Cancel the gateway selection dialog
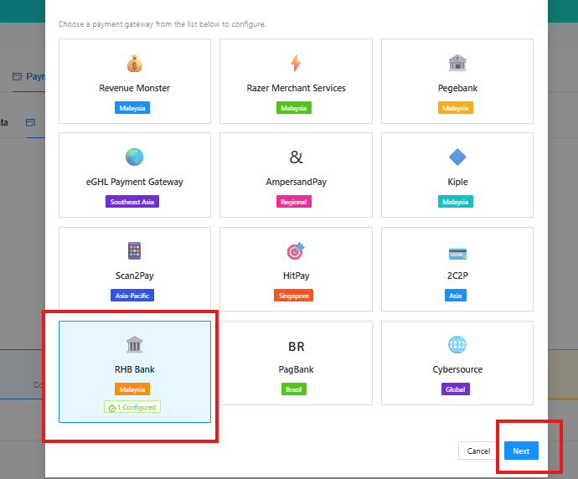Image resolution: width=578 pixels, height=479 pixels. point(478,451)
